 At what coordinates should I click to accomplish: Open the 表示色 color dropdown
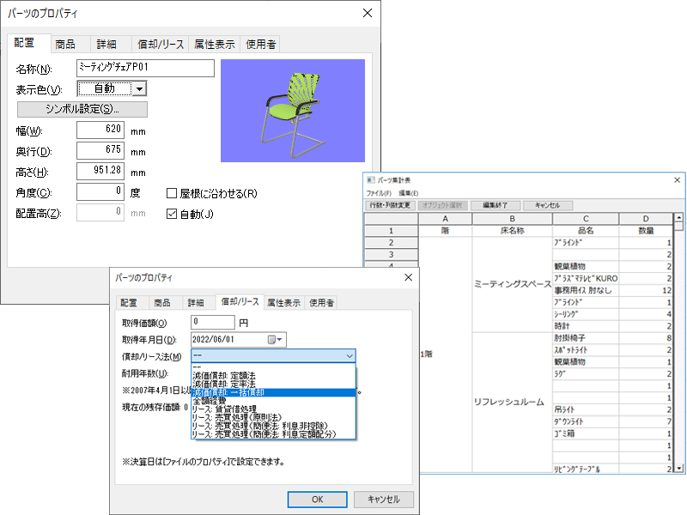click(x=139, y=88)
